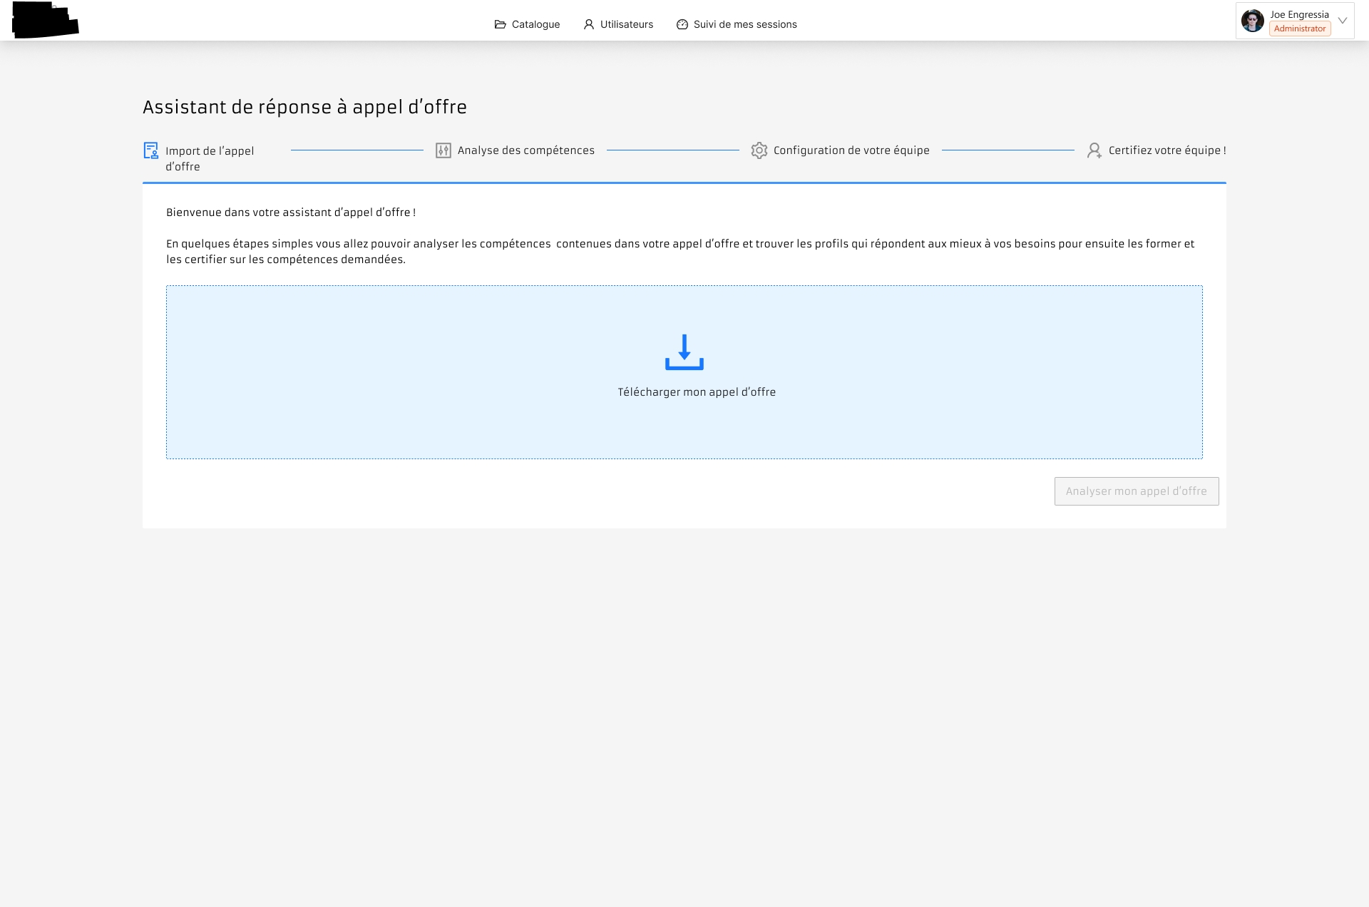Click the Suivi de mes sessions gauge icon
The width and height of the screenshot is (1369, 907).
tap(682, 24)
